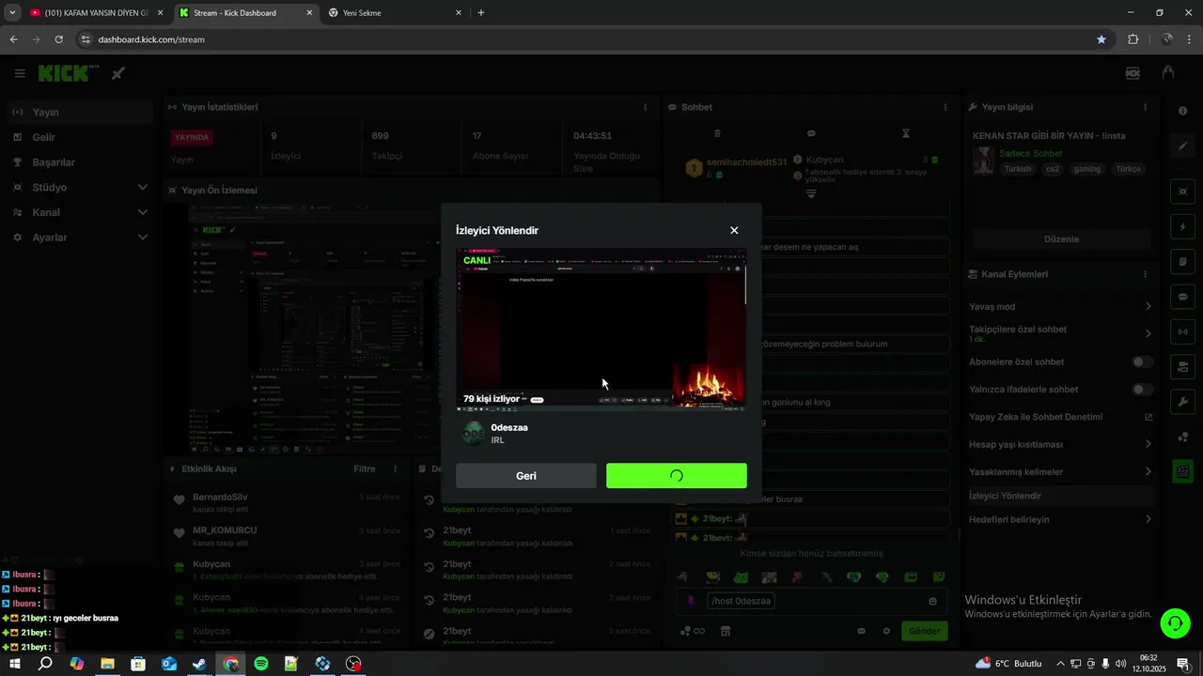Open Yavaş mod options arrow
This screenshot has width=1203, height=676.
tap(1148, 306)
